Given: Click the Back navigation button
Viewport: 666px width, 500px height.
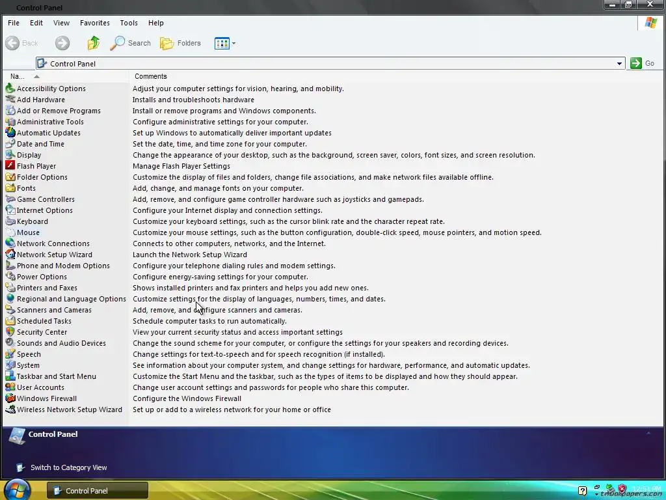Looking at the screenshot, I should (21, 43).
